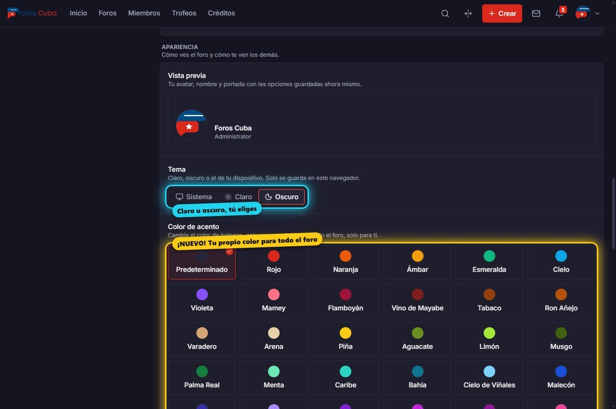This screenshot has height=409, width=616.
Task: Open the Trofeos page
Action: tap(184, 13)
